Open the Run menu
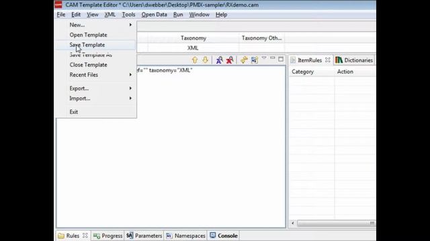This screenshot has width=430, height=241. point(178,15)
